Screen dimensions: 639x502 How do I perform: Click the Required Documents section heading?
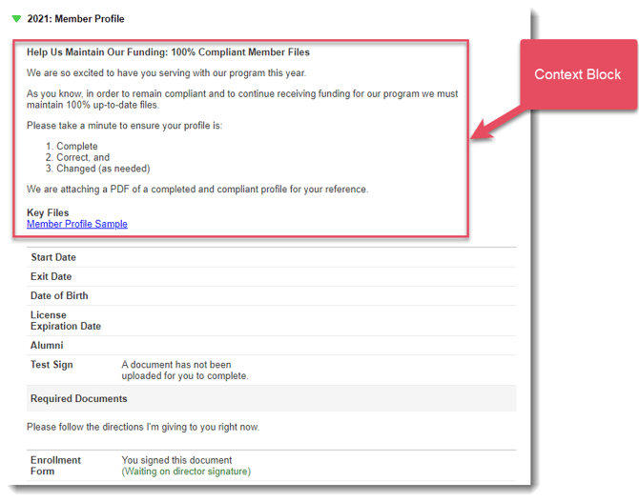point(78,398)
